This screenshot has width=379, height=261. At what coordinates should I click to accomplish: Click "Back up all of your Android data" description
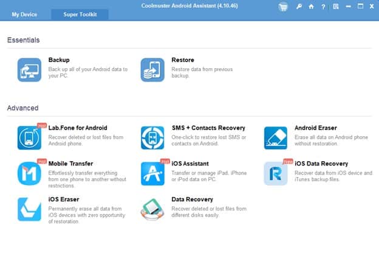[x=87, y=72]
